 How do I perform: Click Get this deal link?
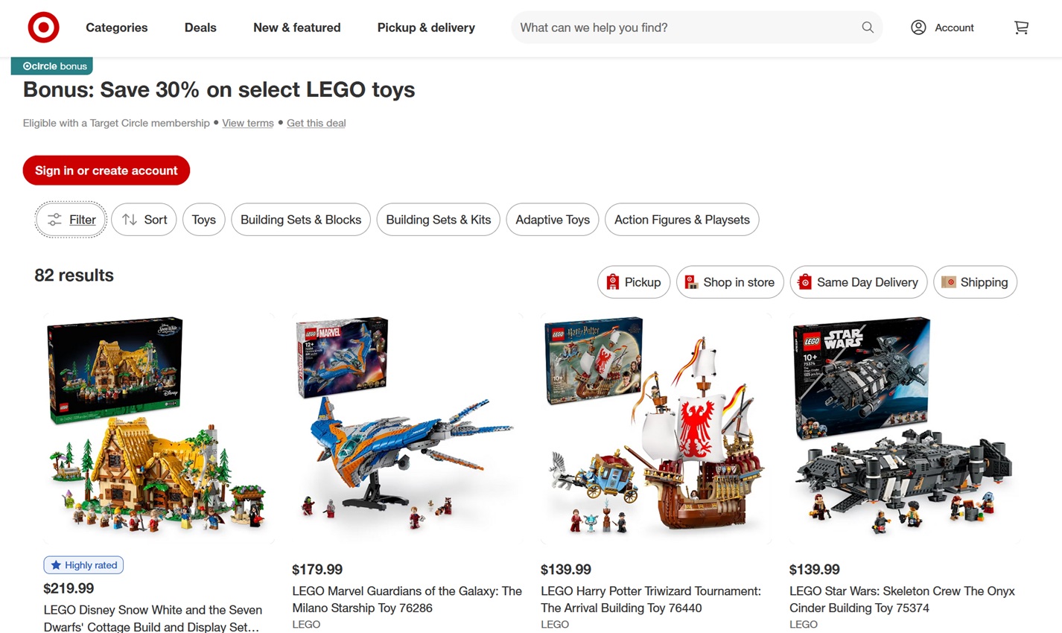coord(316,123)
